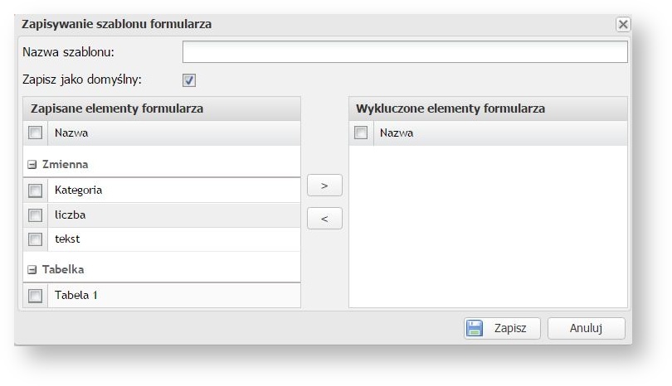Close the template saving dialog
Screen dimensions: 672x386
click(x=622, y=25)
